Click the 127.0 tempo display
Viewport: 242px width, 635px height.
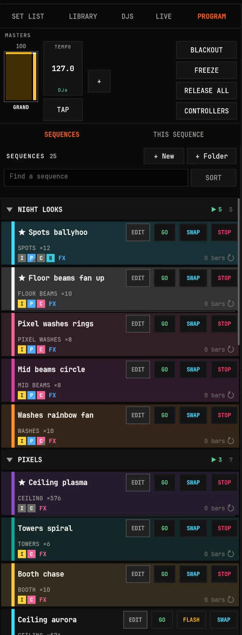63,68
